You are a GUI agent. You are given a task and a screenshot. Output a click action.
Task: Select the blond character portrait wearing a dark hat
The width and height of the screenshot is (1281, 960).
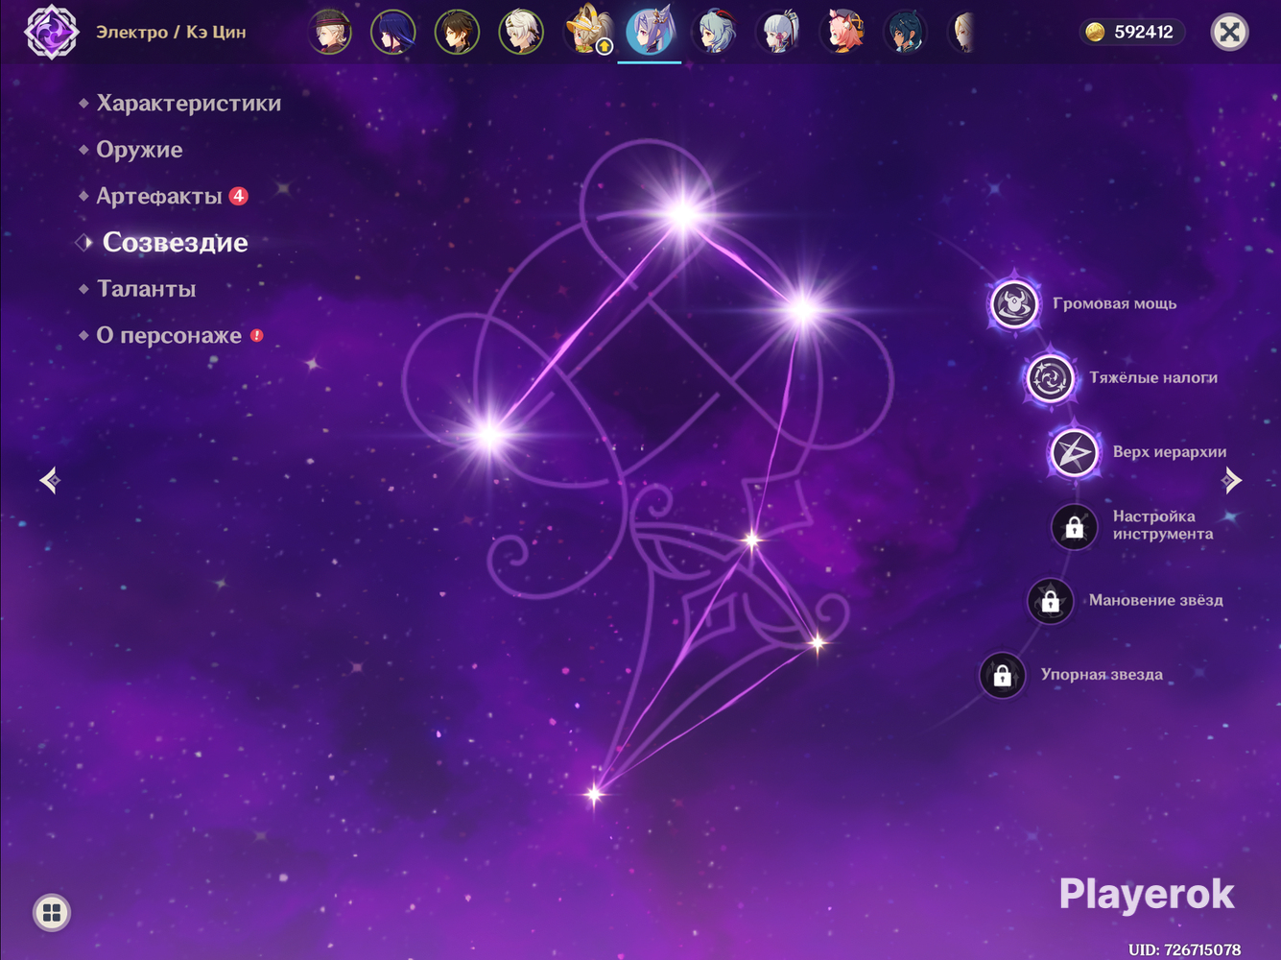click(x=330, y=32)
